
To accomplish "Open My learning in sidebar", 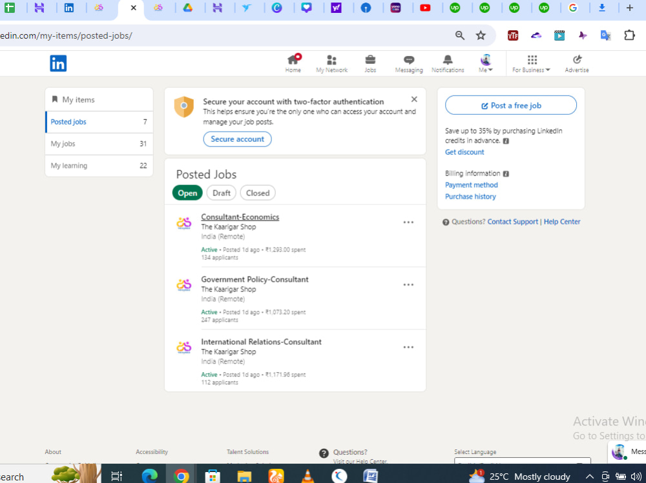I will 99,165.
